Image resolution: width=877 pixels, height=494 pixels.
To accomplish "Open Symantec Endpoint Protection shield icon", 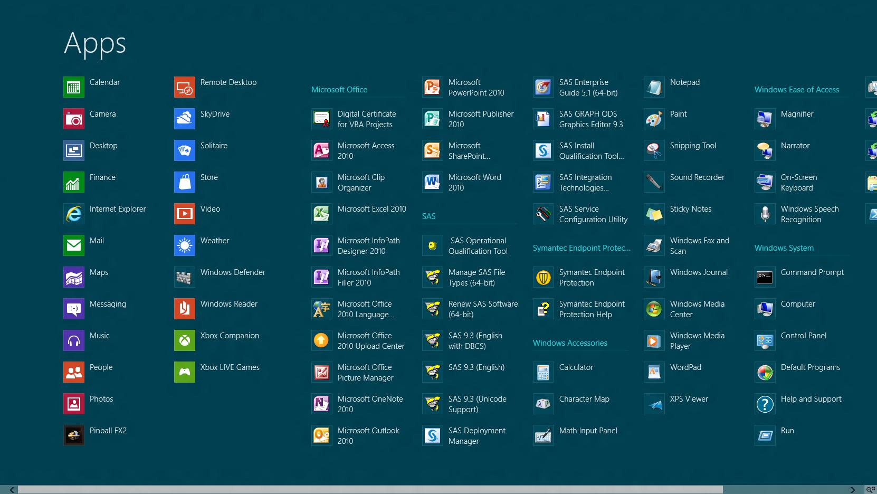I will coord(544,277).
